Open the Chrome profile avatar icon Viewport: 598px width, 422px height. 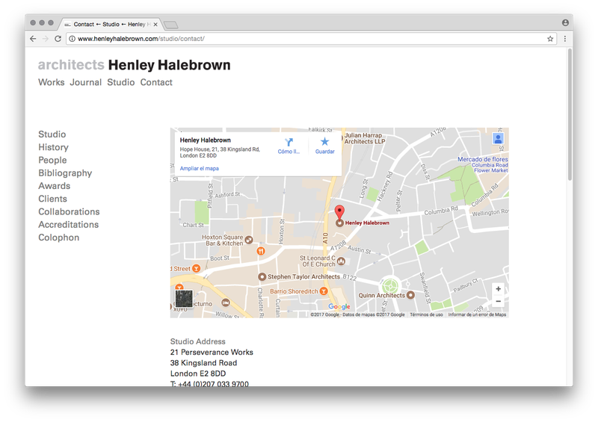pyautogui.click(x=565, y=23)
